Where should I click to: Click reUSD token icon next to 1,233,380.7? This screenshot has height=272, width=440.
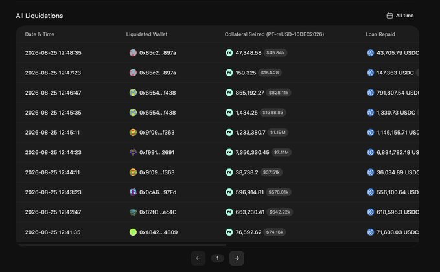point(229,132)
